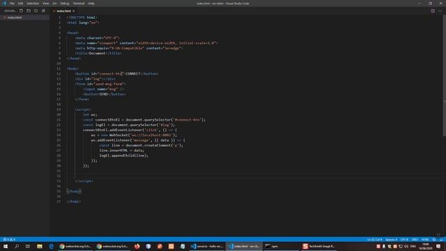The image size is (446, 251).
Task: Open the Windows Action Center
Action: (x=438, y=246)
